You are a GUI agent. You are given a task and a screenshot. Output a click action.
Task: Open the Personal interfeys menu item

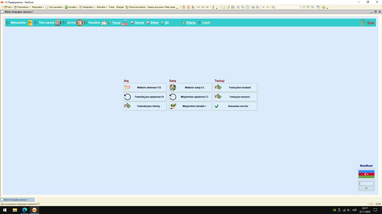(x=135, y=7)
